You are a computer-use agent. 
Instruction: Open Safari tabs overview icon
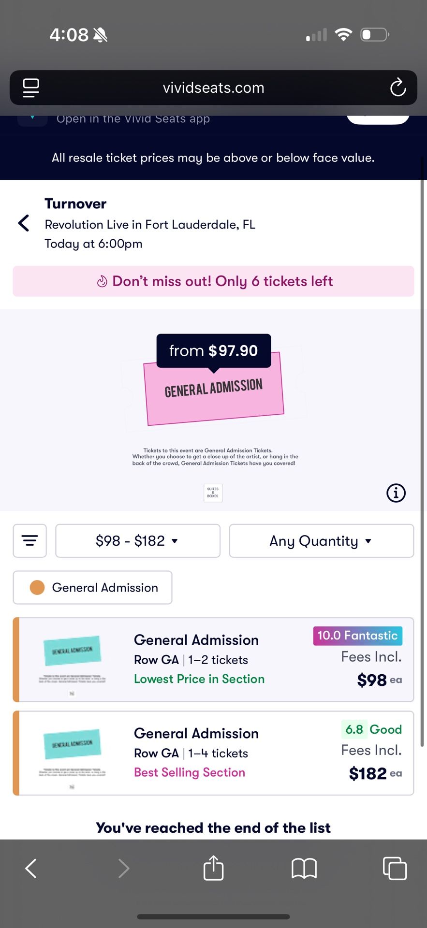tap(395, 869)
